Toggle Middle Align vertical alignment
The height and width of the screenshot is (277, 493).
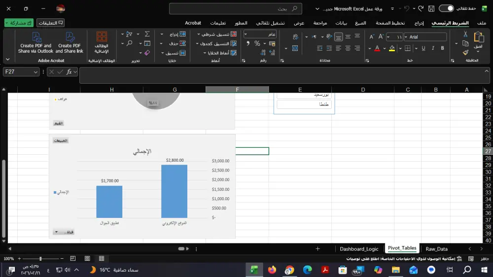(348, 37)
